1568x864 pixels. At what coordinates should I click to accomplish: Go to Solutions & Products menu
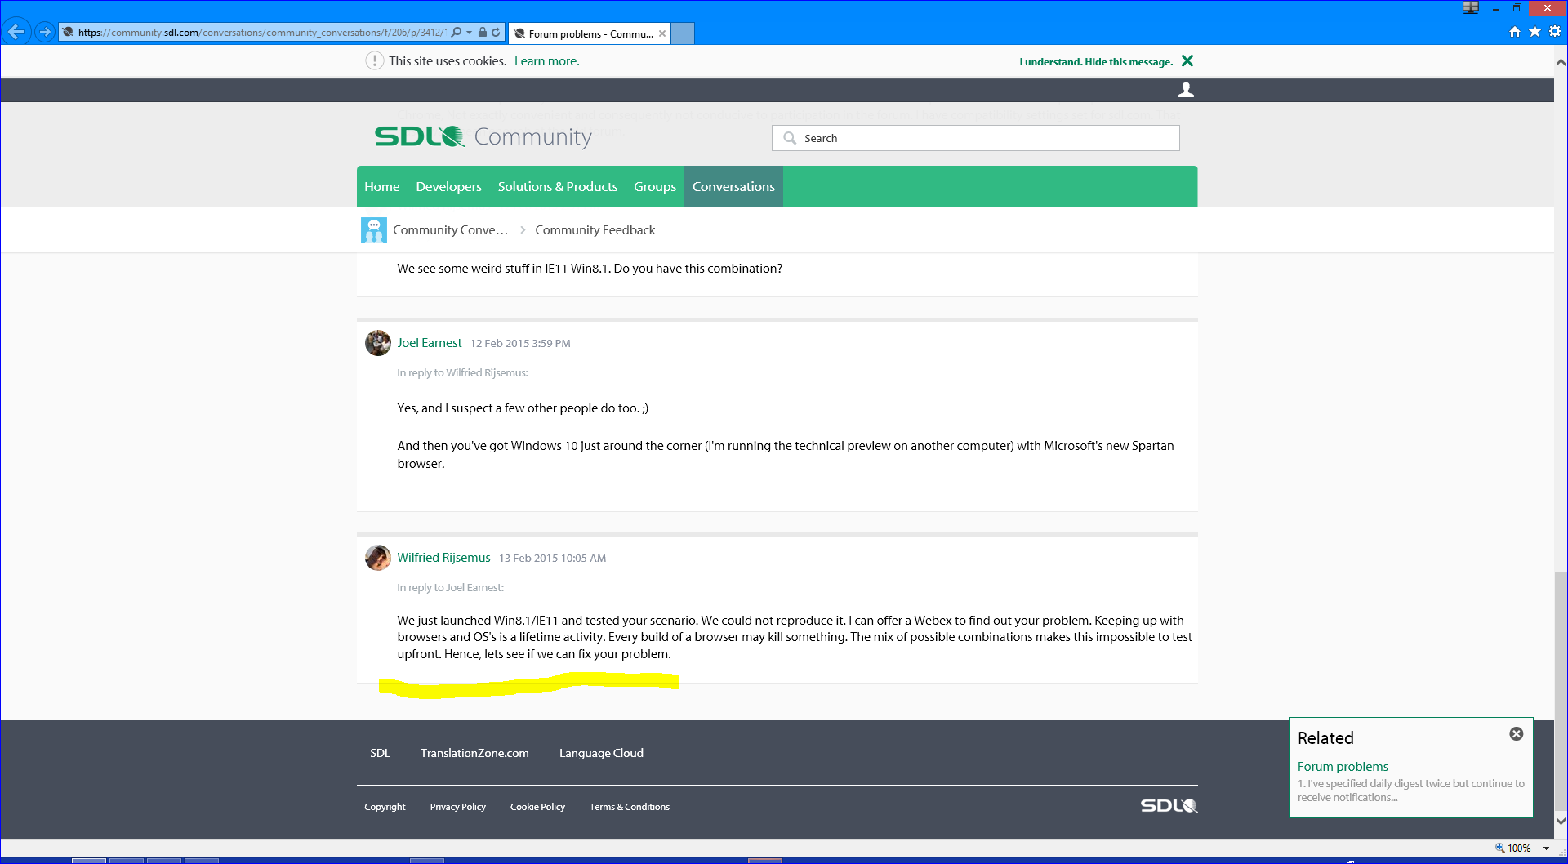[558, 187]
